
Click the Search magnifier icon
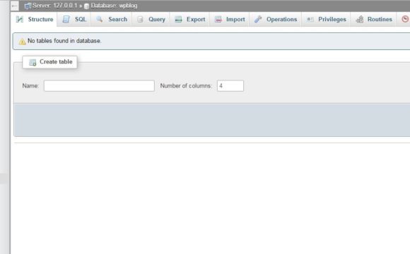pos(100,19)
